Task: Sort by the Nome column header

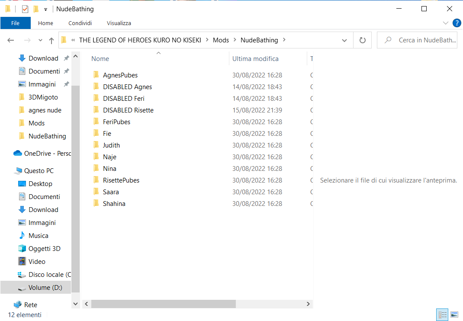Action: point(100,59)
